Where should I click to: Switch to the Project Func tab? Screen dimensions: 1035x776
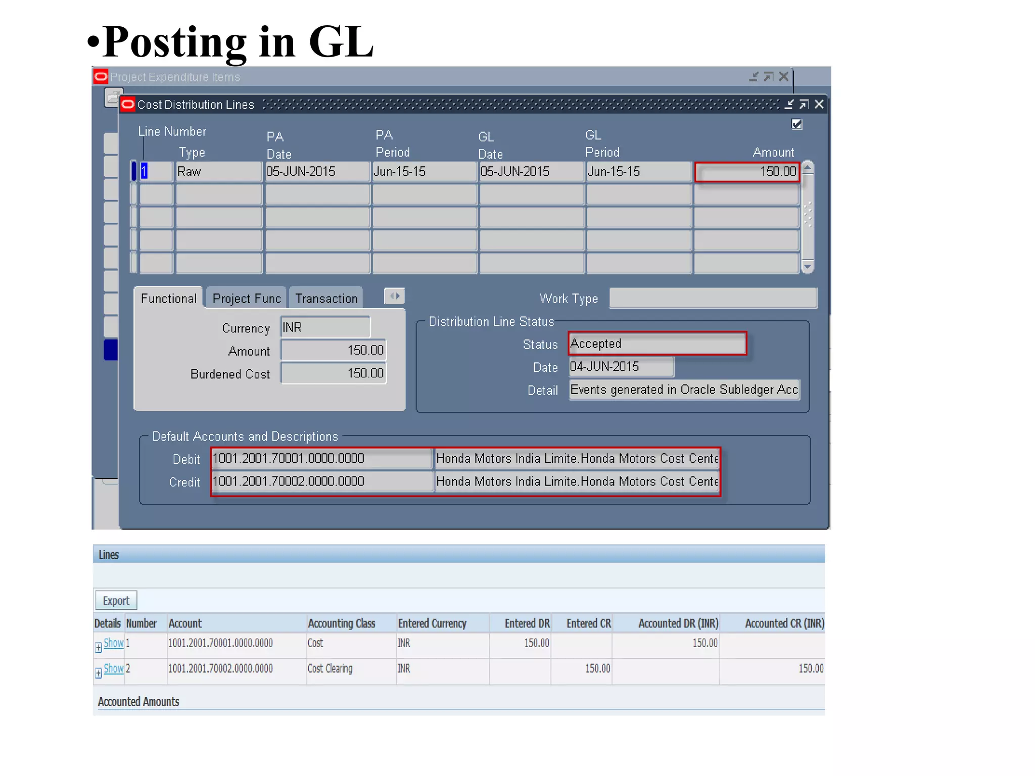[x=246, y=299]
